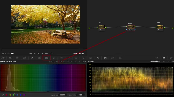174x97 pixels.
Task: Expand the Curves palette to full view
Action: [76, 61]
